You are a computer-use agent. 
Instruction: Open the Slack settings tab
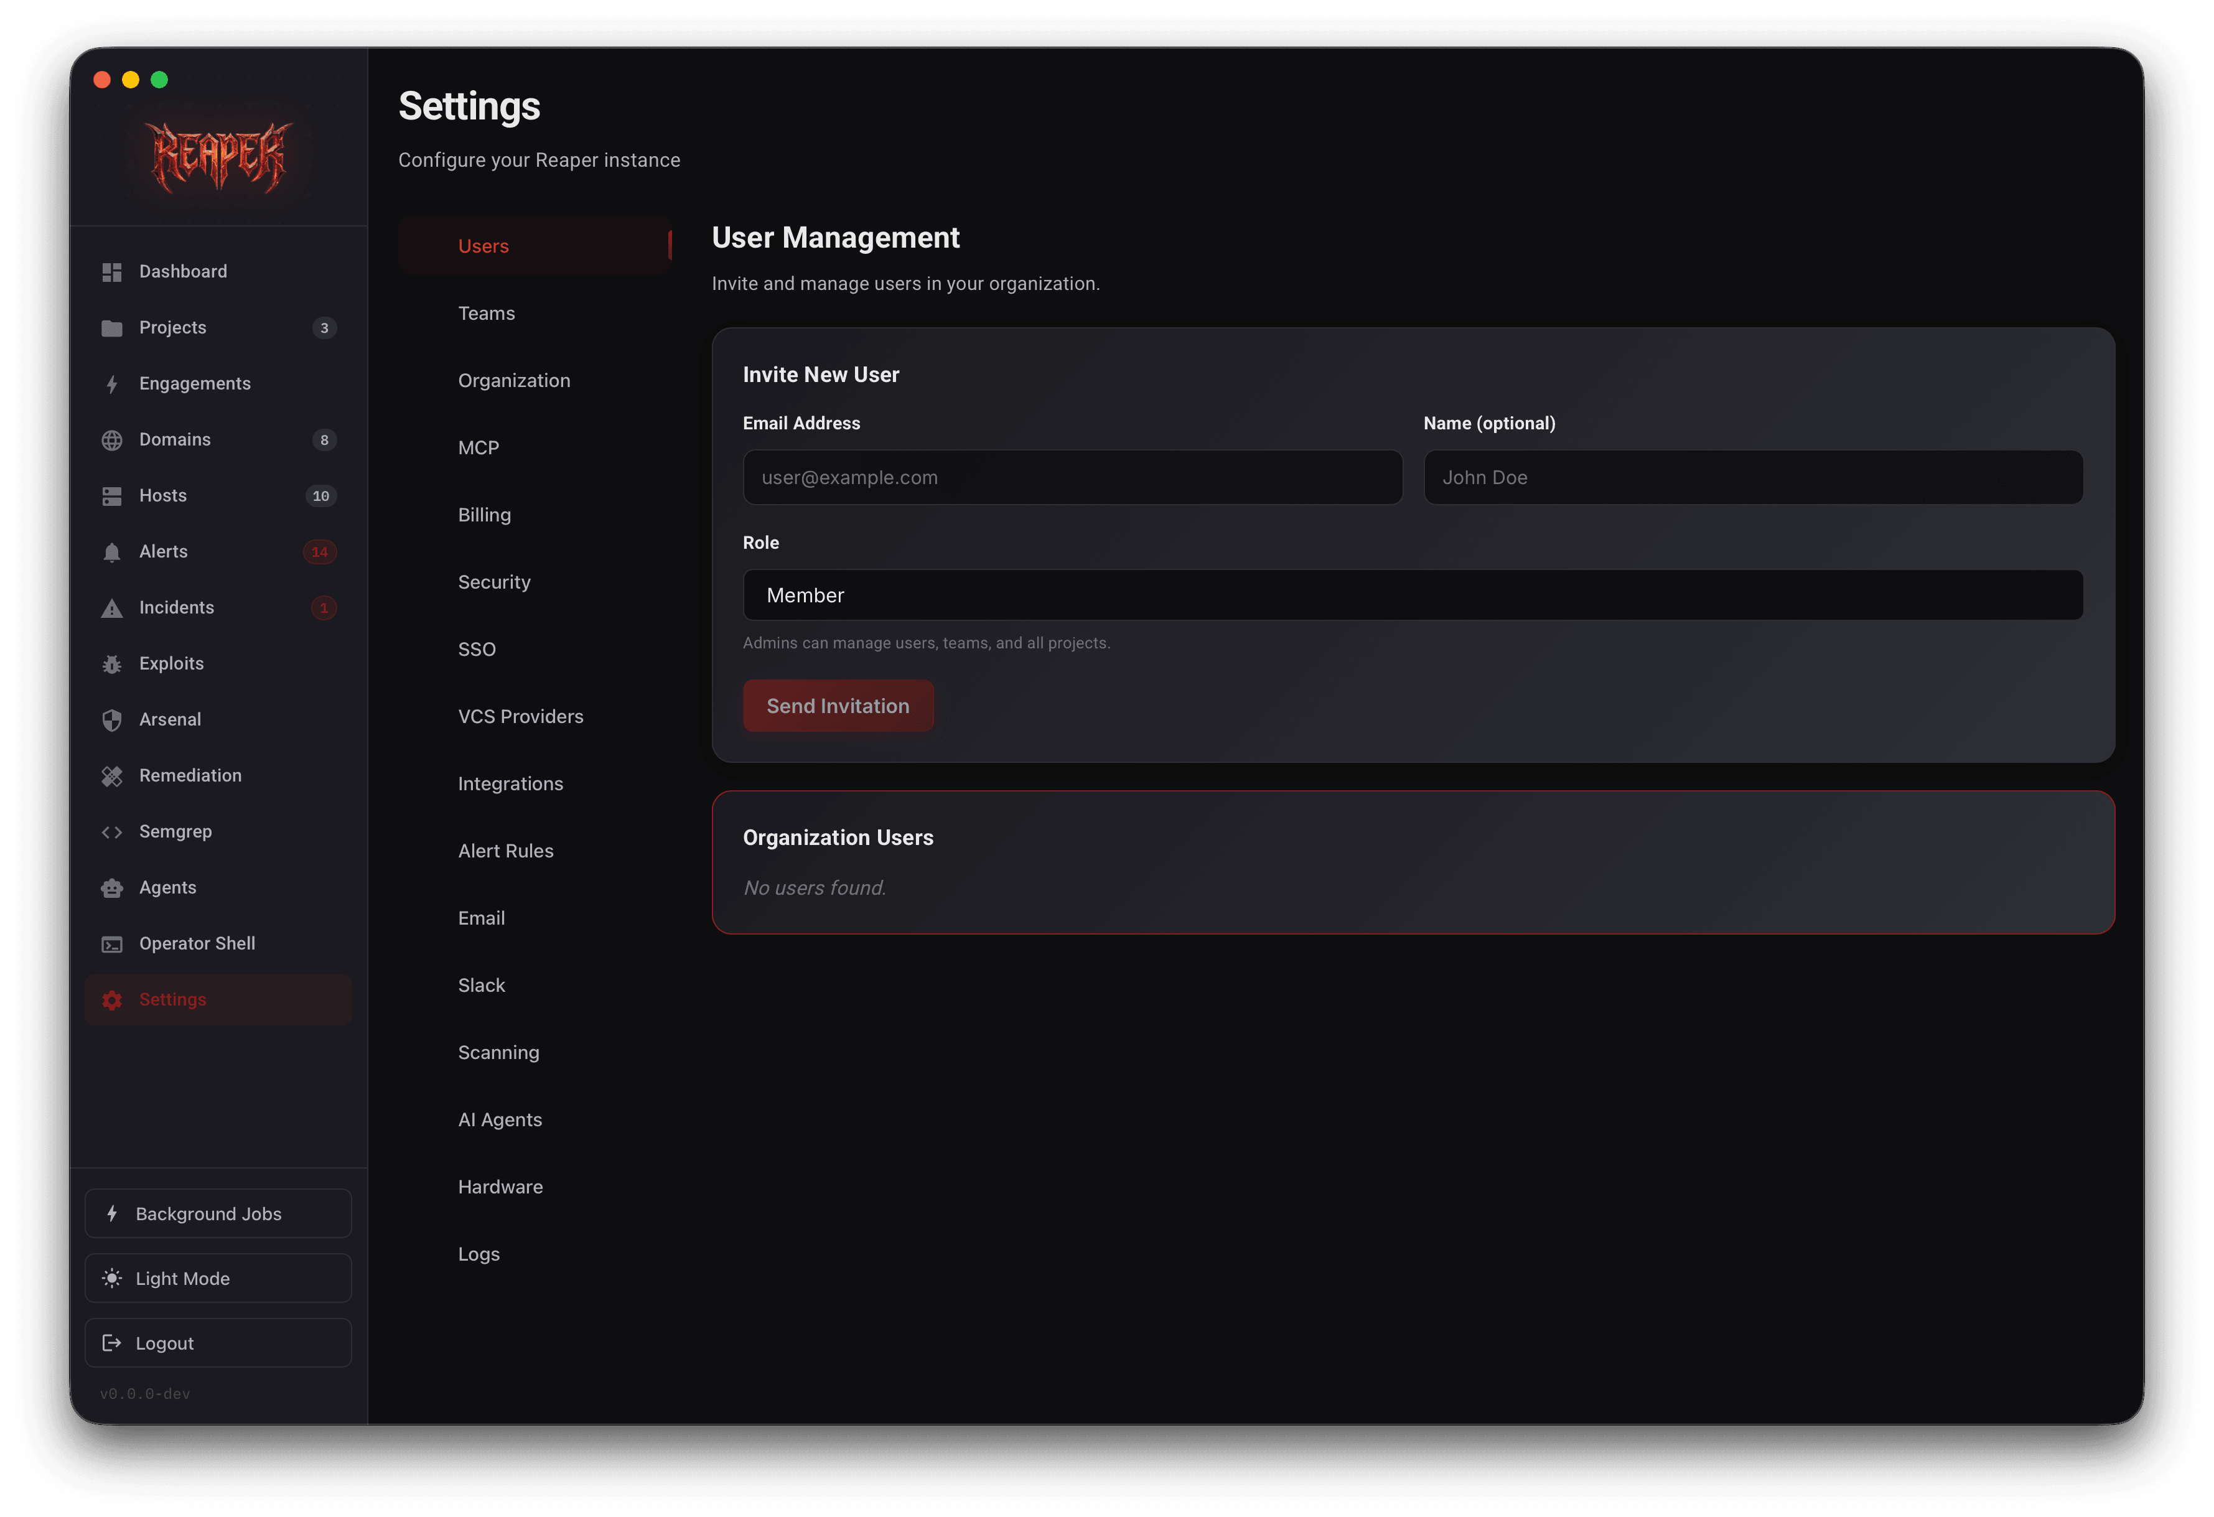[535, 985]
